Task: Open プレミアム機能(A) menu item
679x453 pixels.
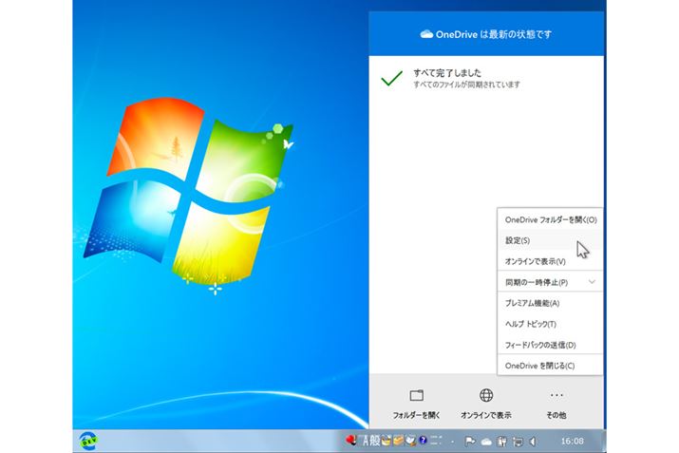Action: click(x=550, y=303)
